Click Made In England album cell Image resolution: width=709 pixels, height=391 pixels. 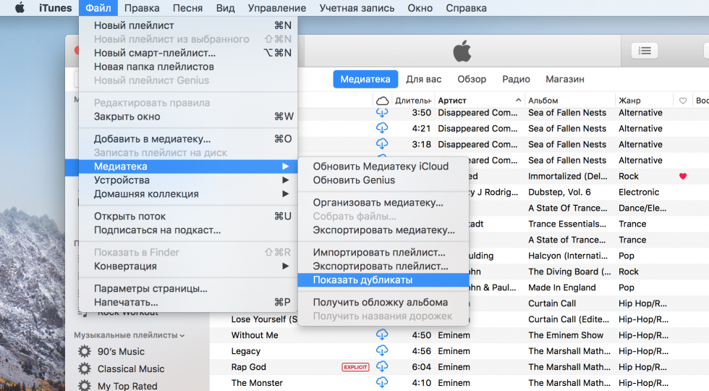click(562, 287)
